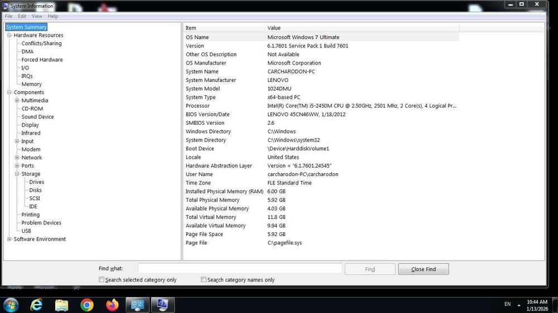This screenshot has width=558, height=313.
Task: Expand the Network node
Action: [17, 158]
